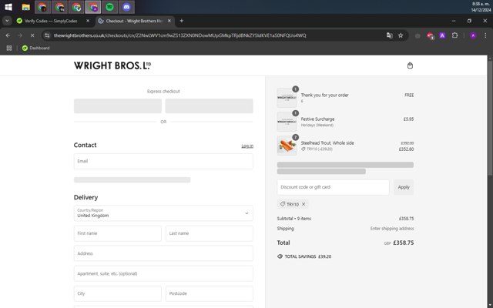Open the Dashboard bookmark
Screen dimensions: 493x308
click(35, 48)
